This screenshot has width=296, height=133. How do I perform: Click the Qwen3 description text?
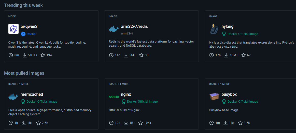click(x=47, y=45)
